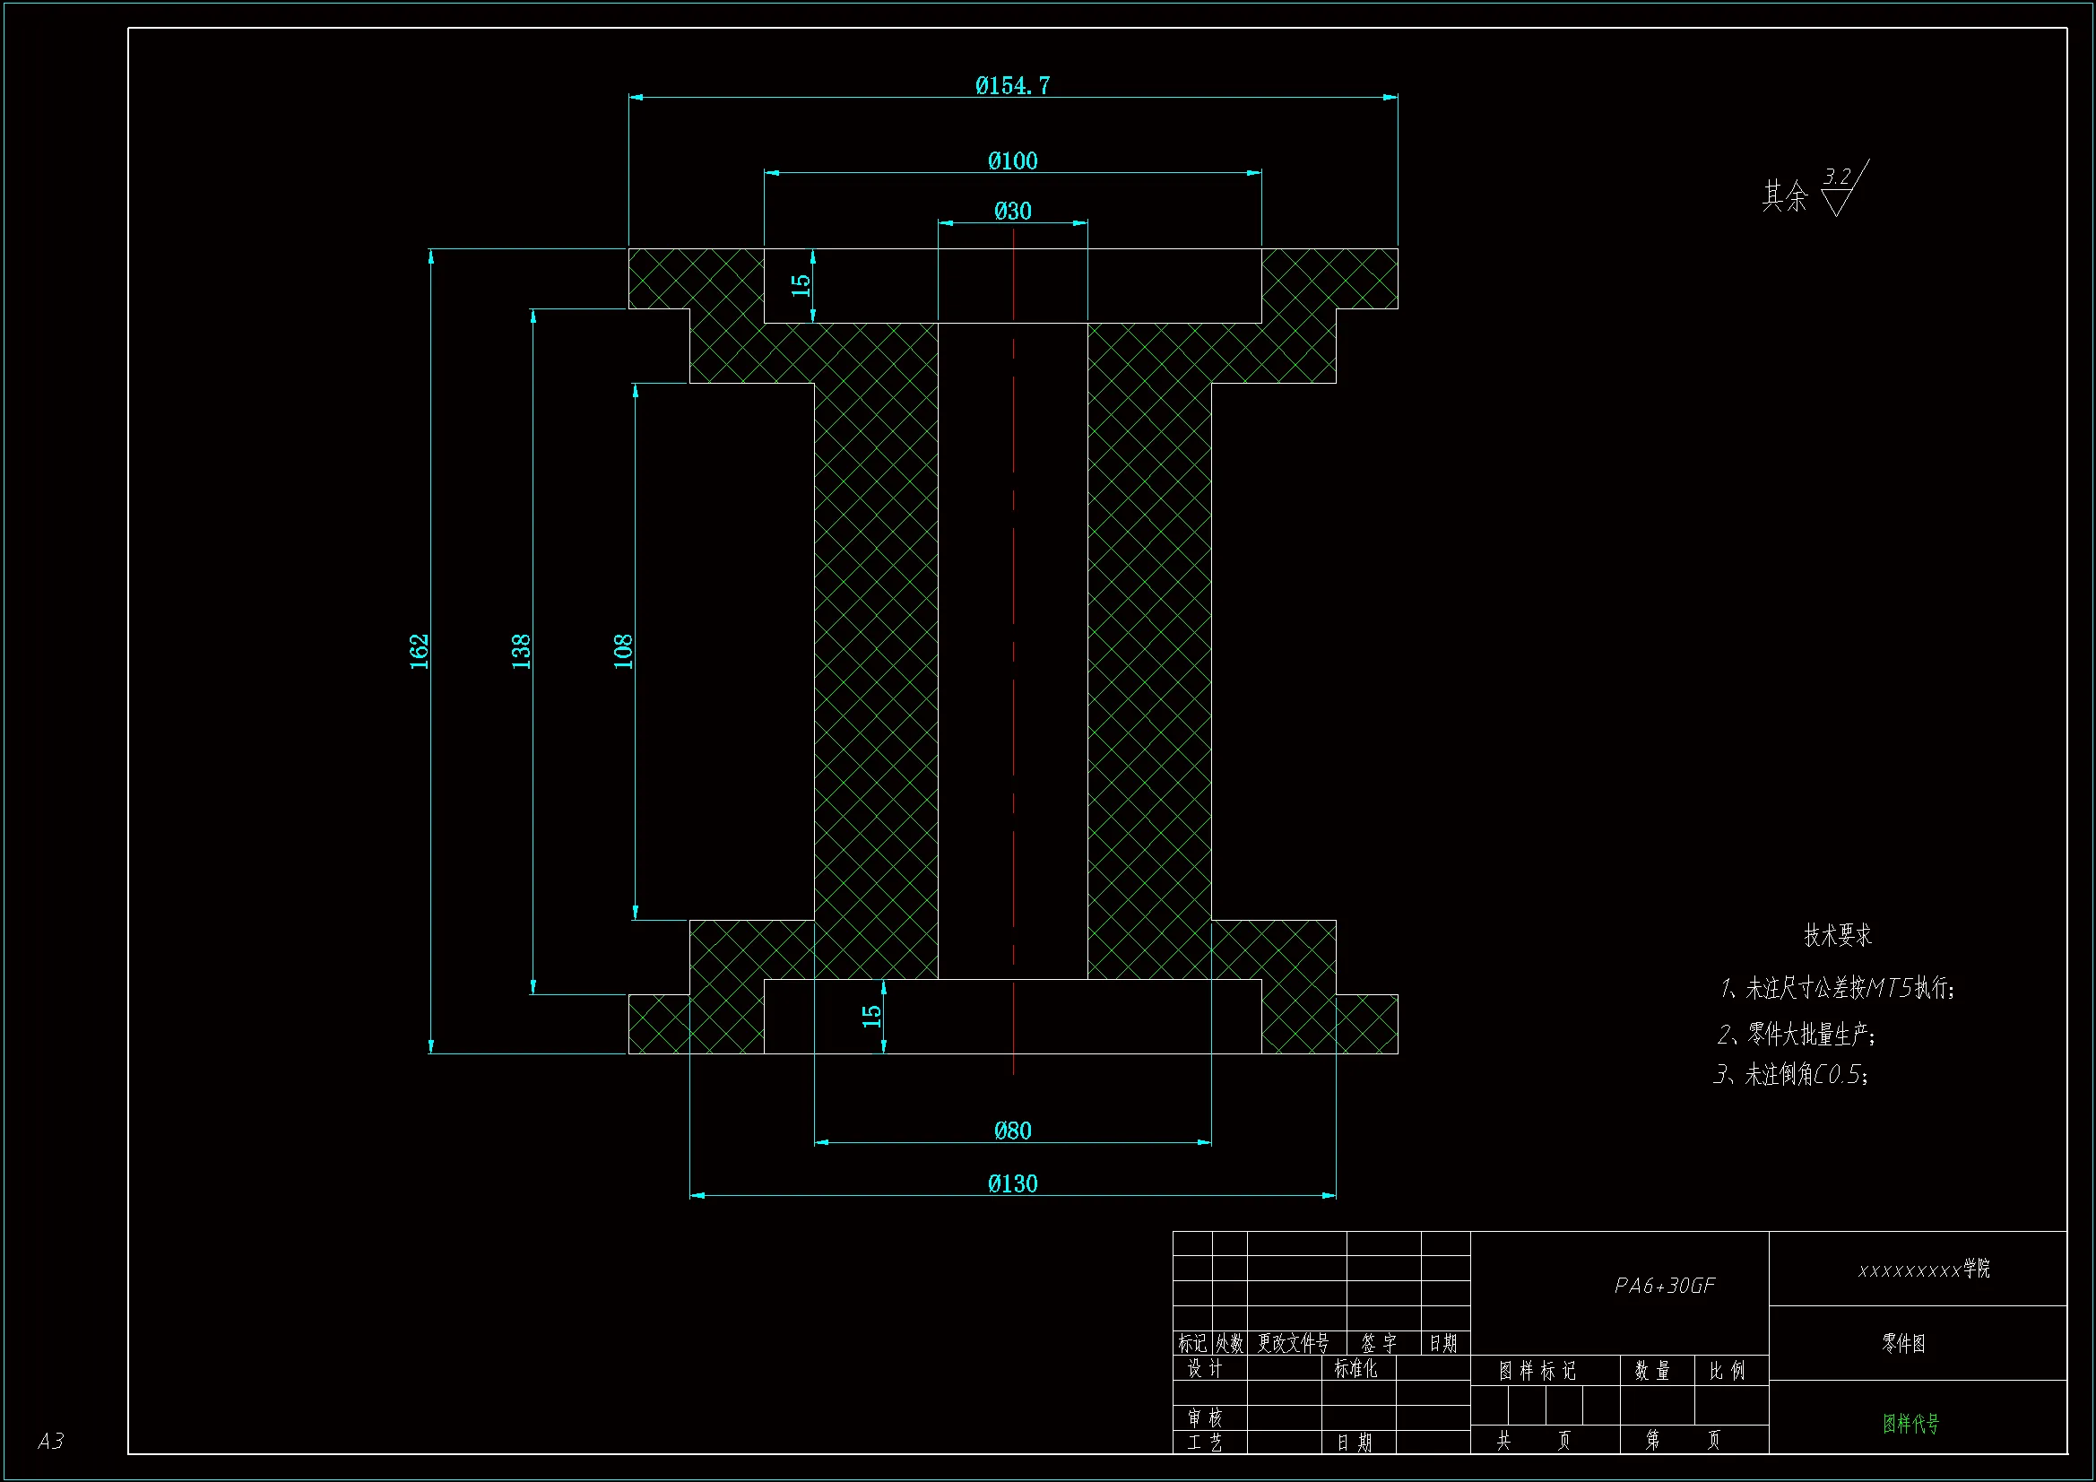Click the 零件图 title block cell
Screen dimensions: 2096x1482
[x=1903, y=1343]
